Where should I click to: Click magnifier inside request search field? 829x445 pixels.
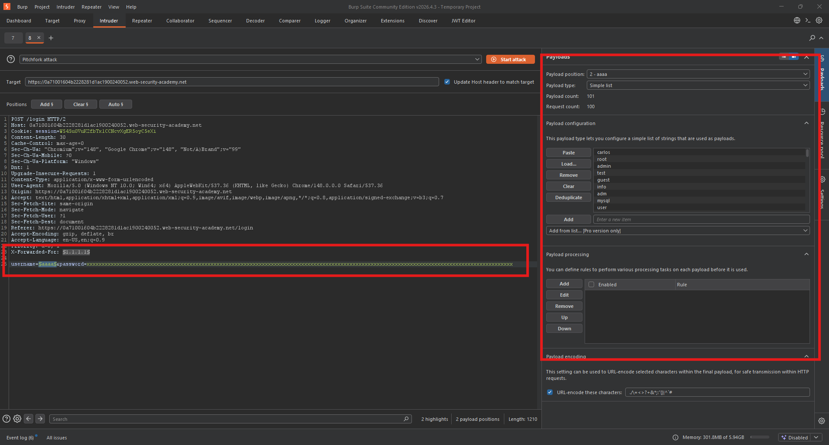tap(406, 419)
